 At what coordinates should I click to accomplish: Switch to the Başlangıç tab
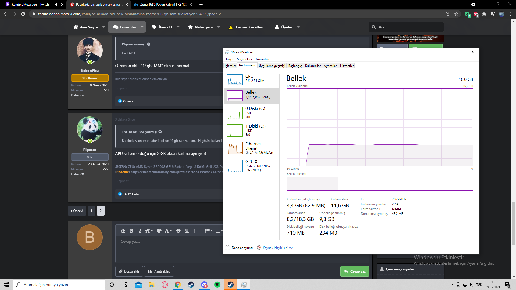click(x=295, y=66)
